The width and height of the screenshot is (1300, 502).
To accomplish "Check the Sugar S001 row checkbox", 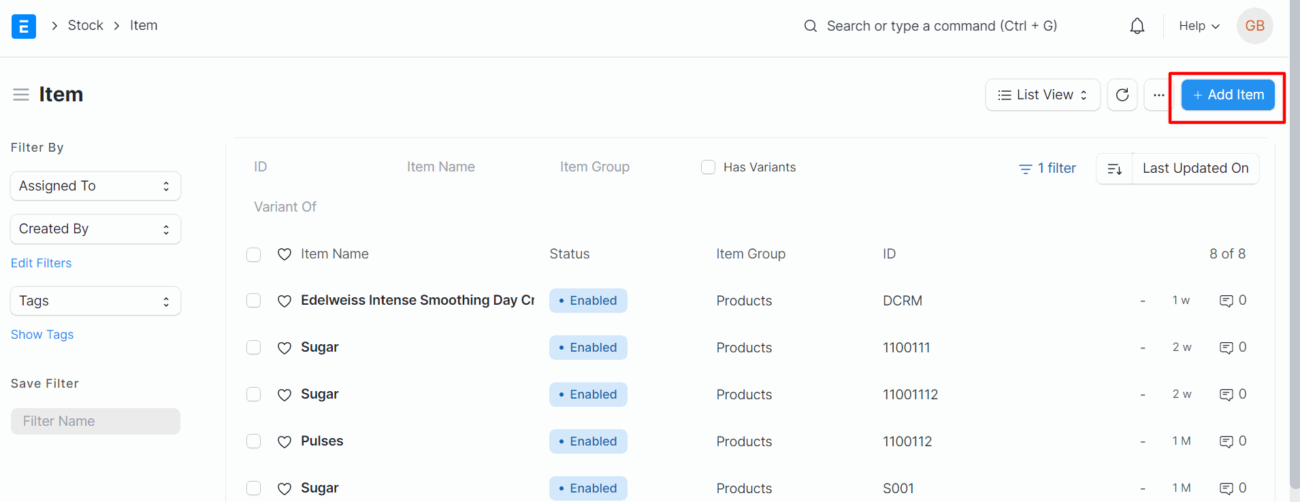I will (x=254, y=488).
